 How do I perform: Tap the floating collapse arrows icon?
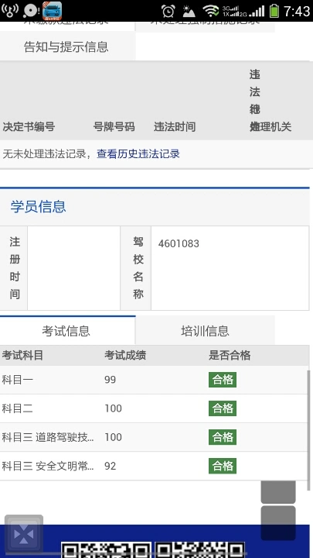tap(24, 534)
